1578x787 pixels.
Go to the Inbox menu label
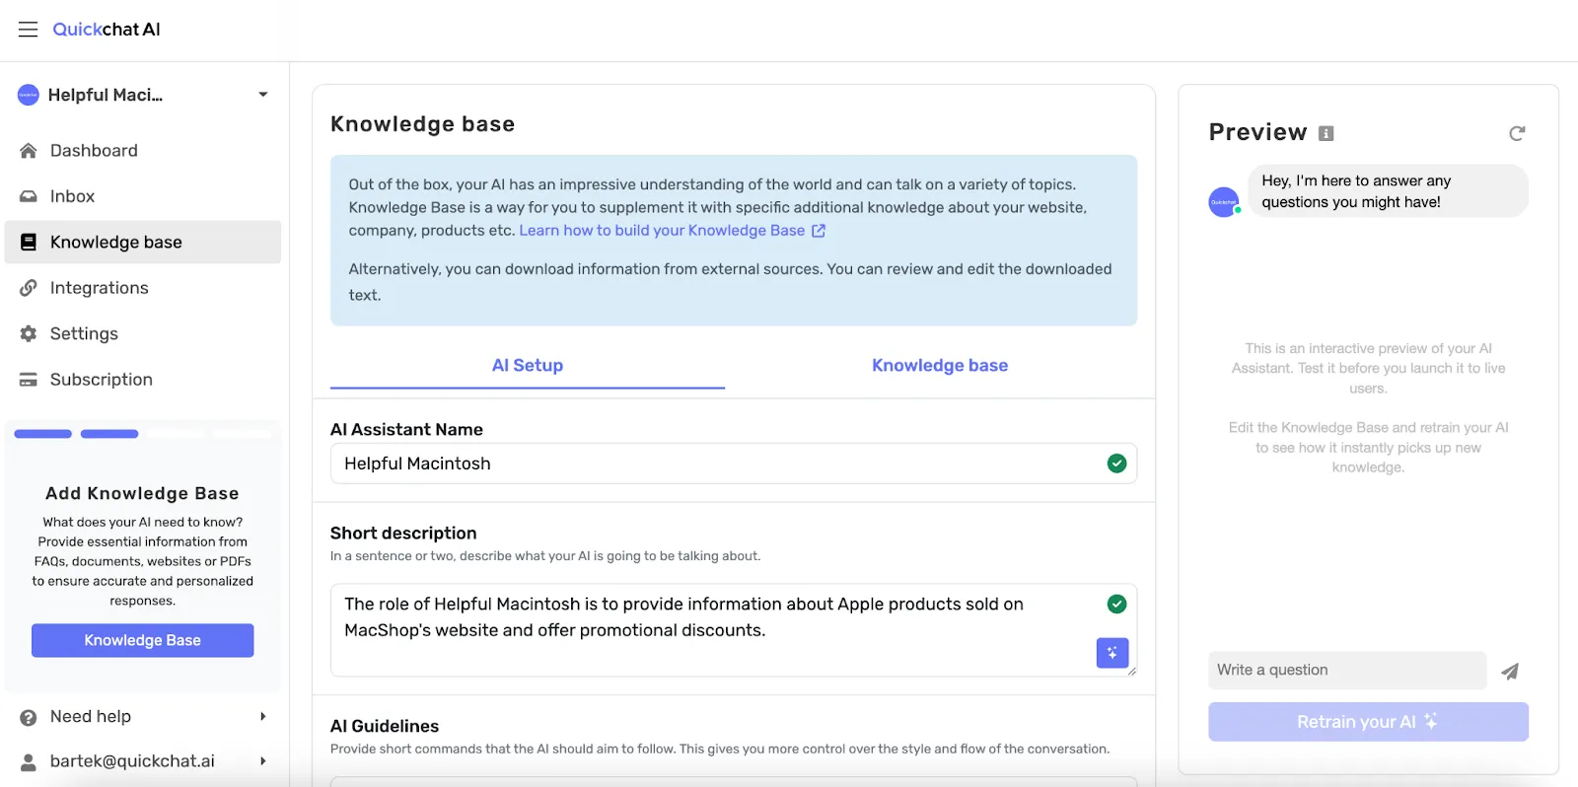(x=73, y=196)
